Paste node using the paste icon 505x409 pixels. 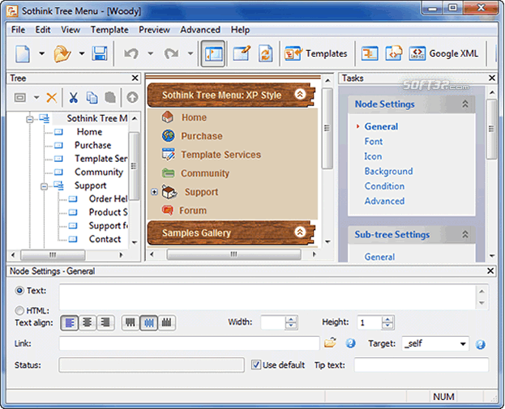coord(110,97)
